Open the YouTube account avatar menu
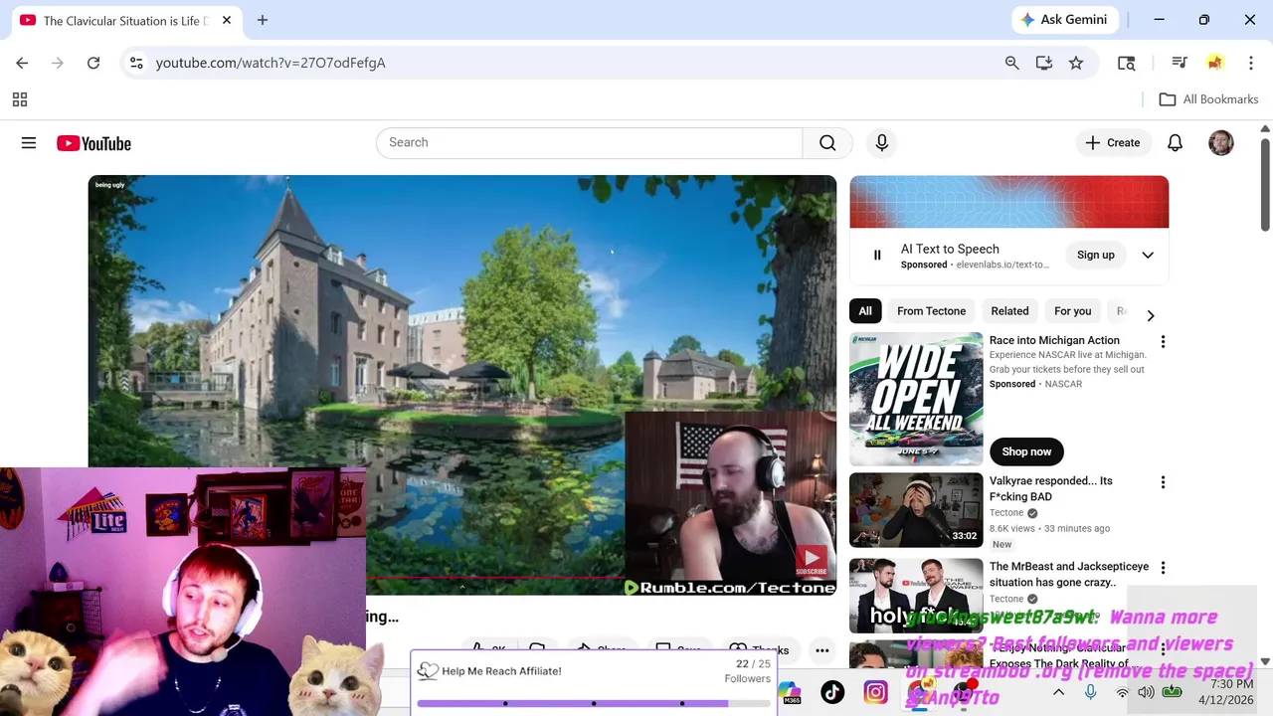This screenshot has width=1273, height=716. coord(1220,143)
